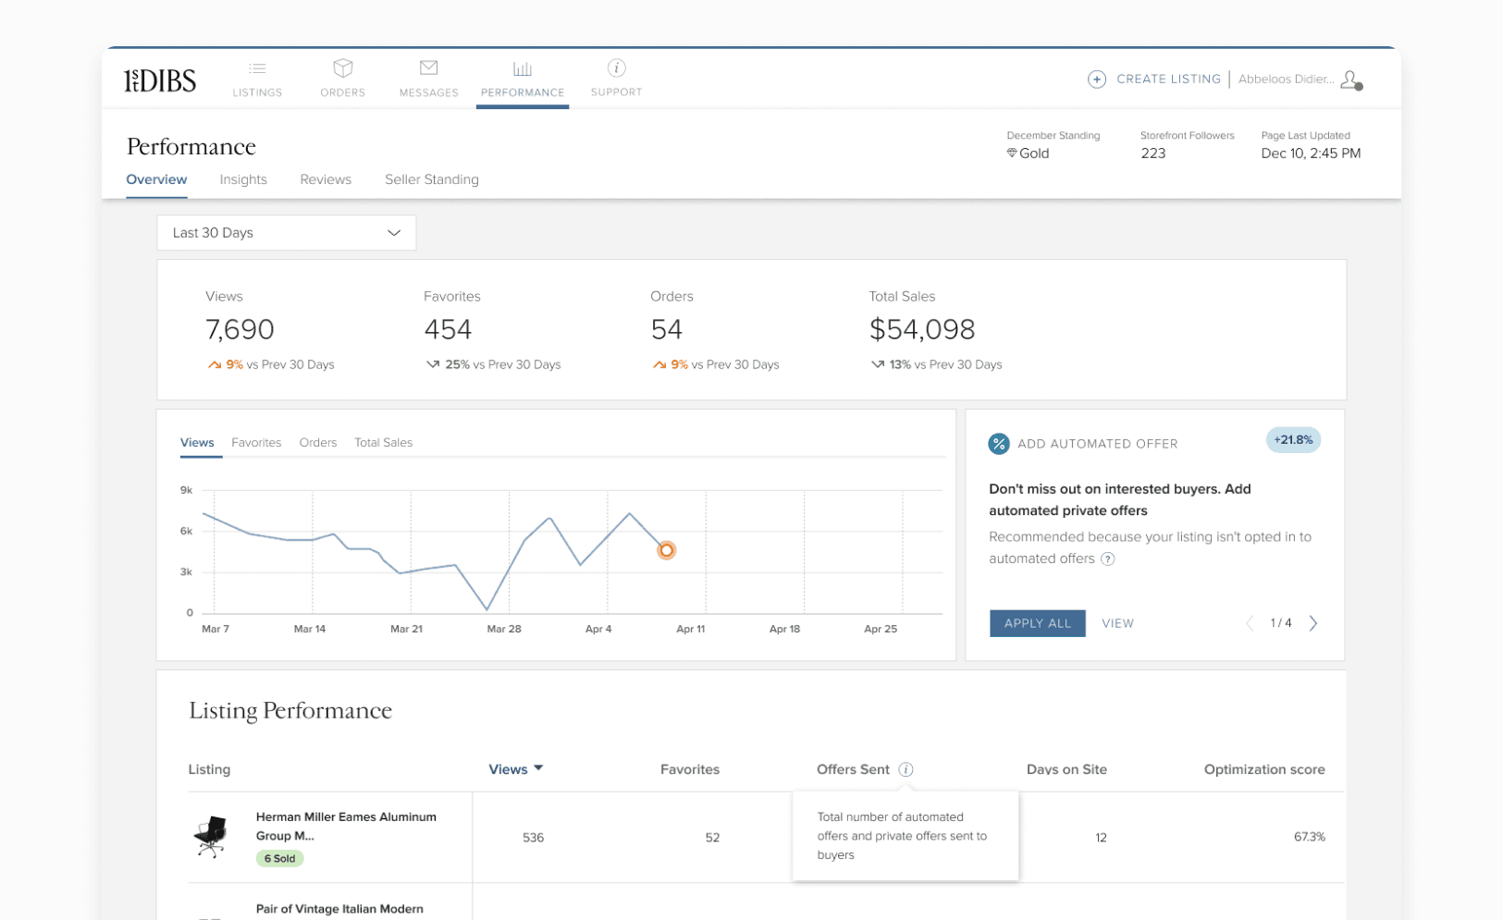
Task: Click the VIEW link in recommendation card
Action: (x=1117, y=623)
